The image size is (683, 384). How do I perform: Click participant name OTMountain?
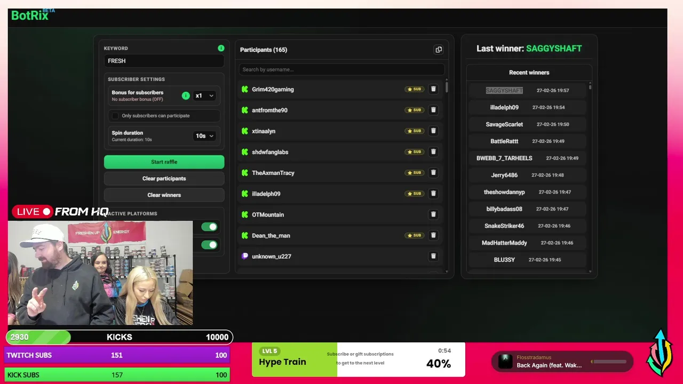point(268,215)
